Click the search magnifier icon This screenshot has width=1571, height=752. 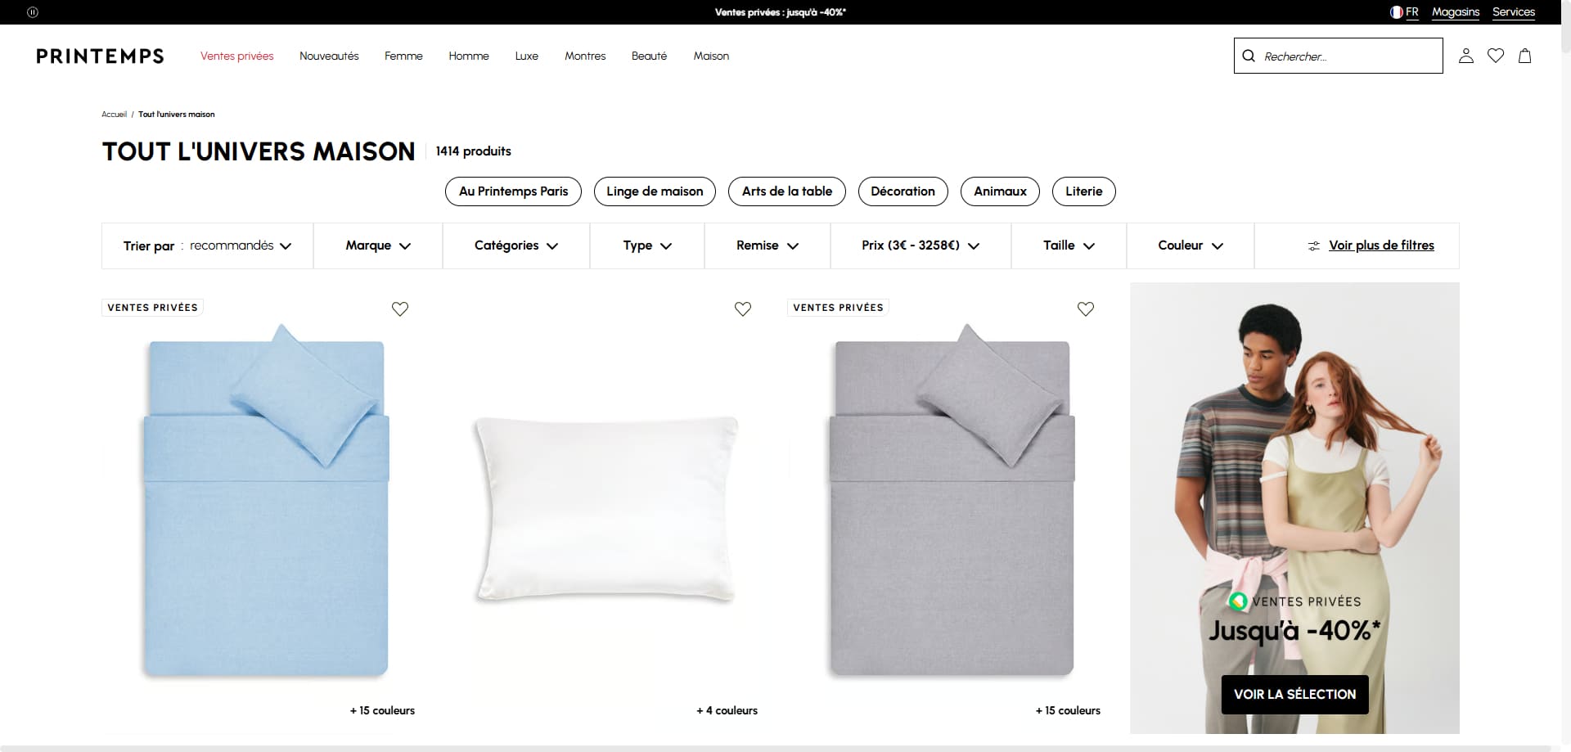[1249, 56]
